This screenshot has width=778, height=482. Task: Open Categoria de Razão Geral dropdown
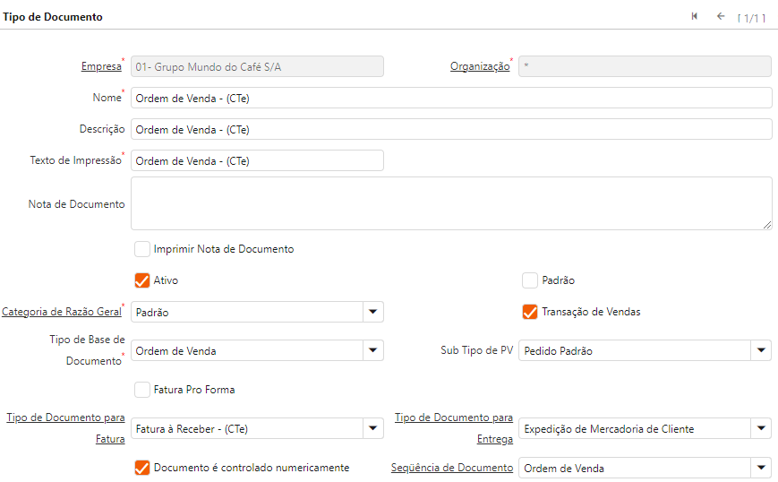click(x=372, y=312)
